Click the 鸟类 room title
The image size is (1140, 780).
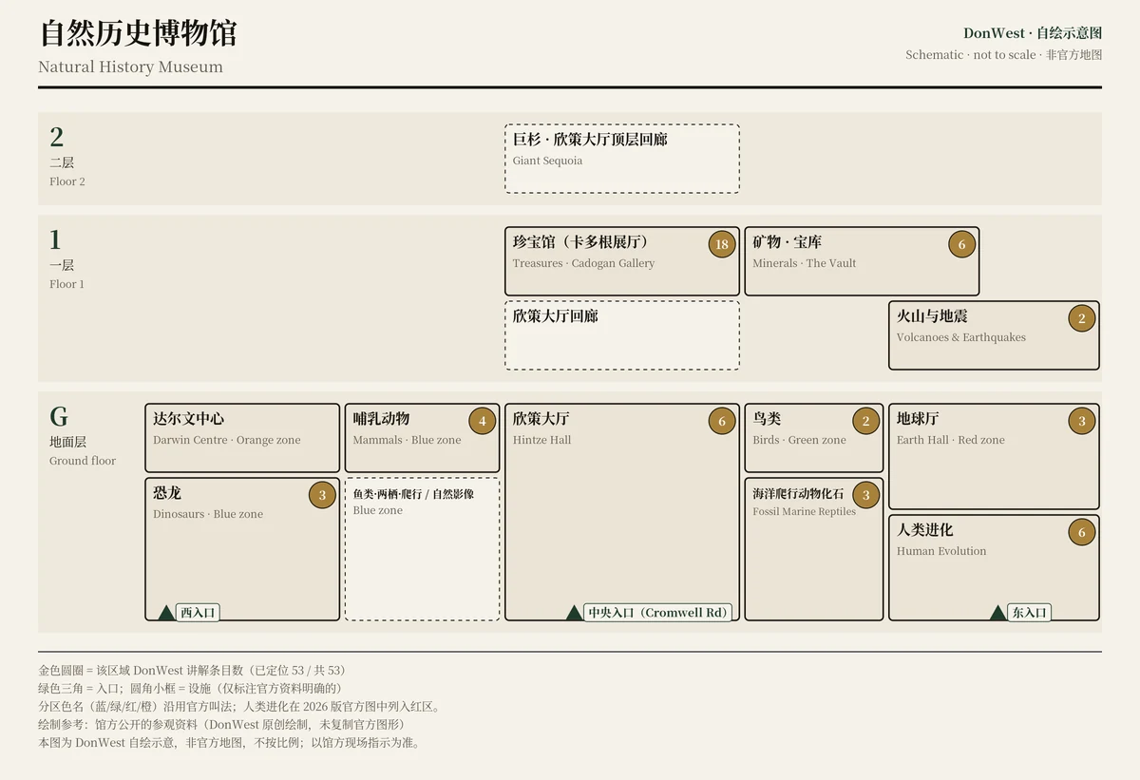click(x=767, y=419)
